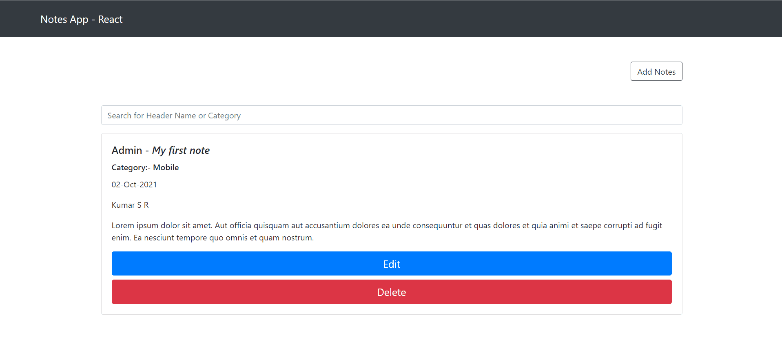This screenshot has width=782, height=360.
Task: Click the Lorem ipsum note description text
Action: (x=387, y=231)
